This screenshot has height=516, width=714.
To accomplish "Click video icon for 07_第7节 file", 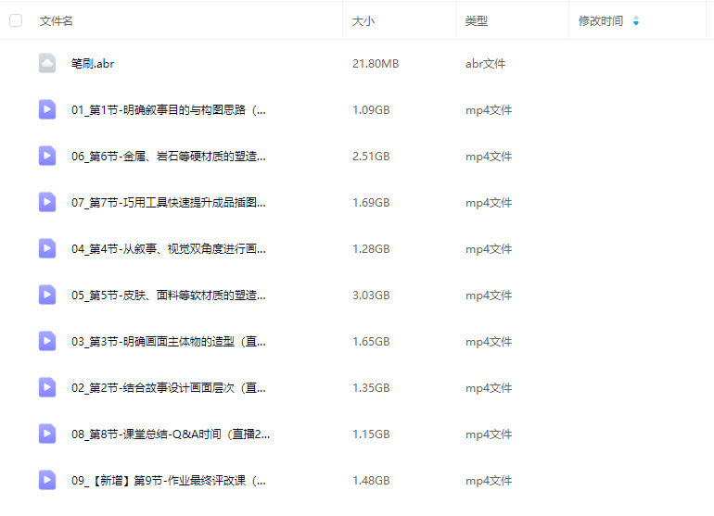I will pos(47,202).
